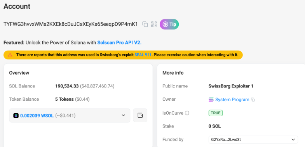
Task: Click the Overview card heading
Action: (x=19, y=73)
